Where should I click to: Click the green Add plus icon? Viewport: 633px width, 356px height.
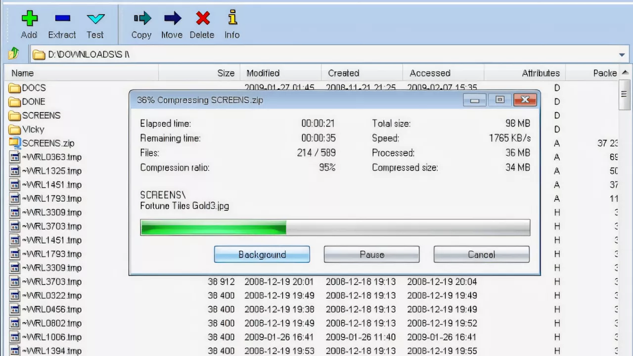click(29, 19)
